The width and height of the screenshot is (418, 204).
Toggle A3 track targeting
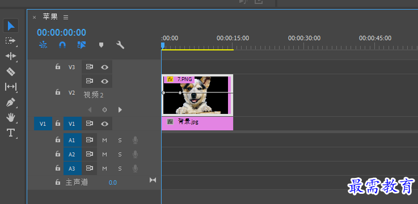pyautogui.click(x=72, y=168)
